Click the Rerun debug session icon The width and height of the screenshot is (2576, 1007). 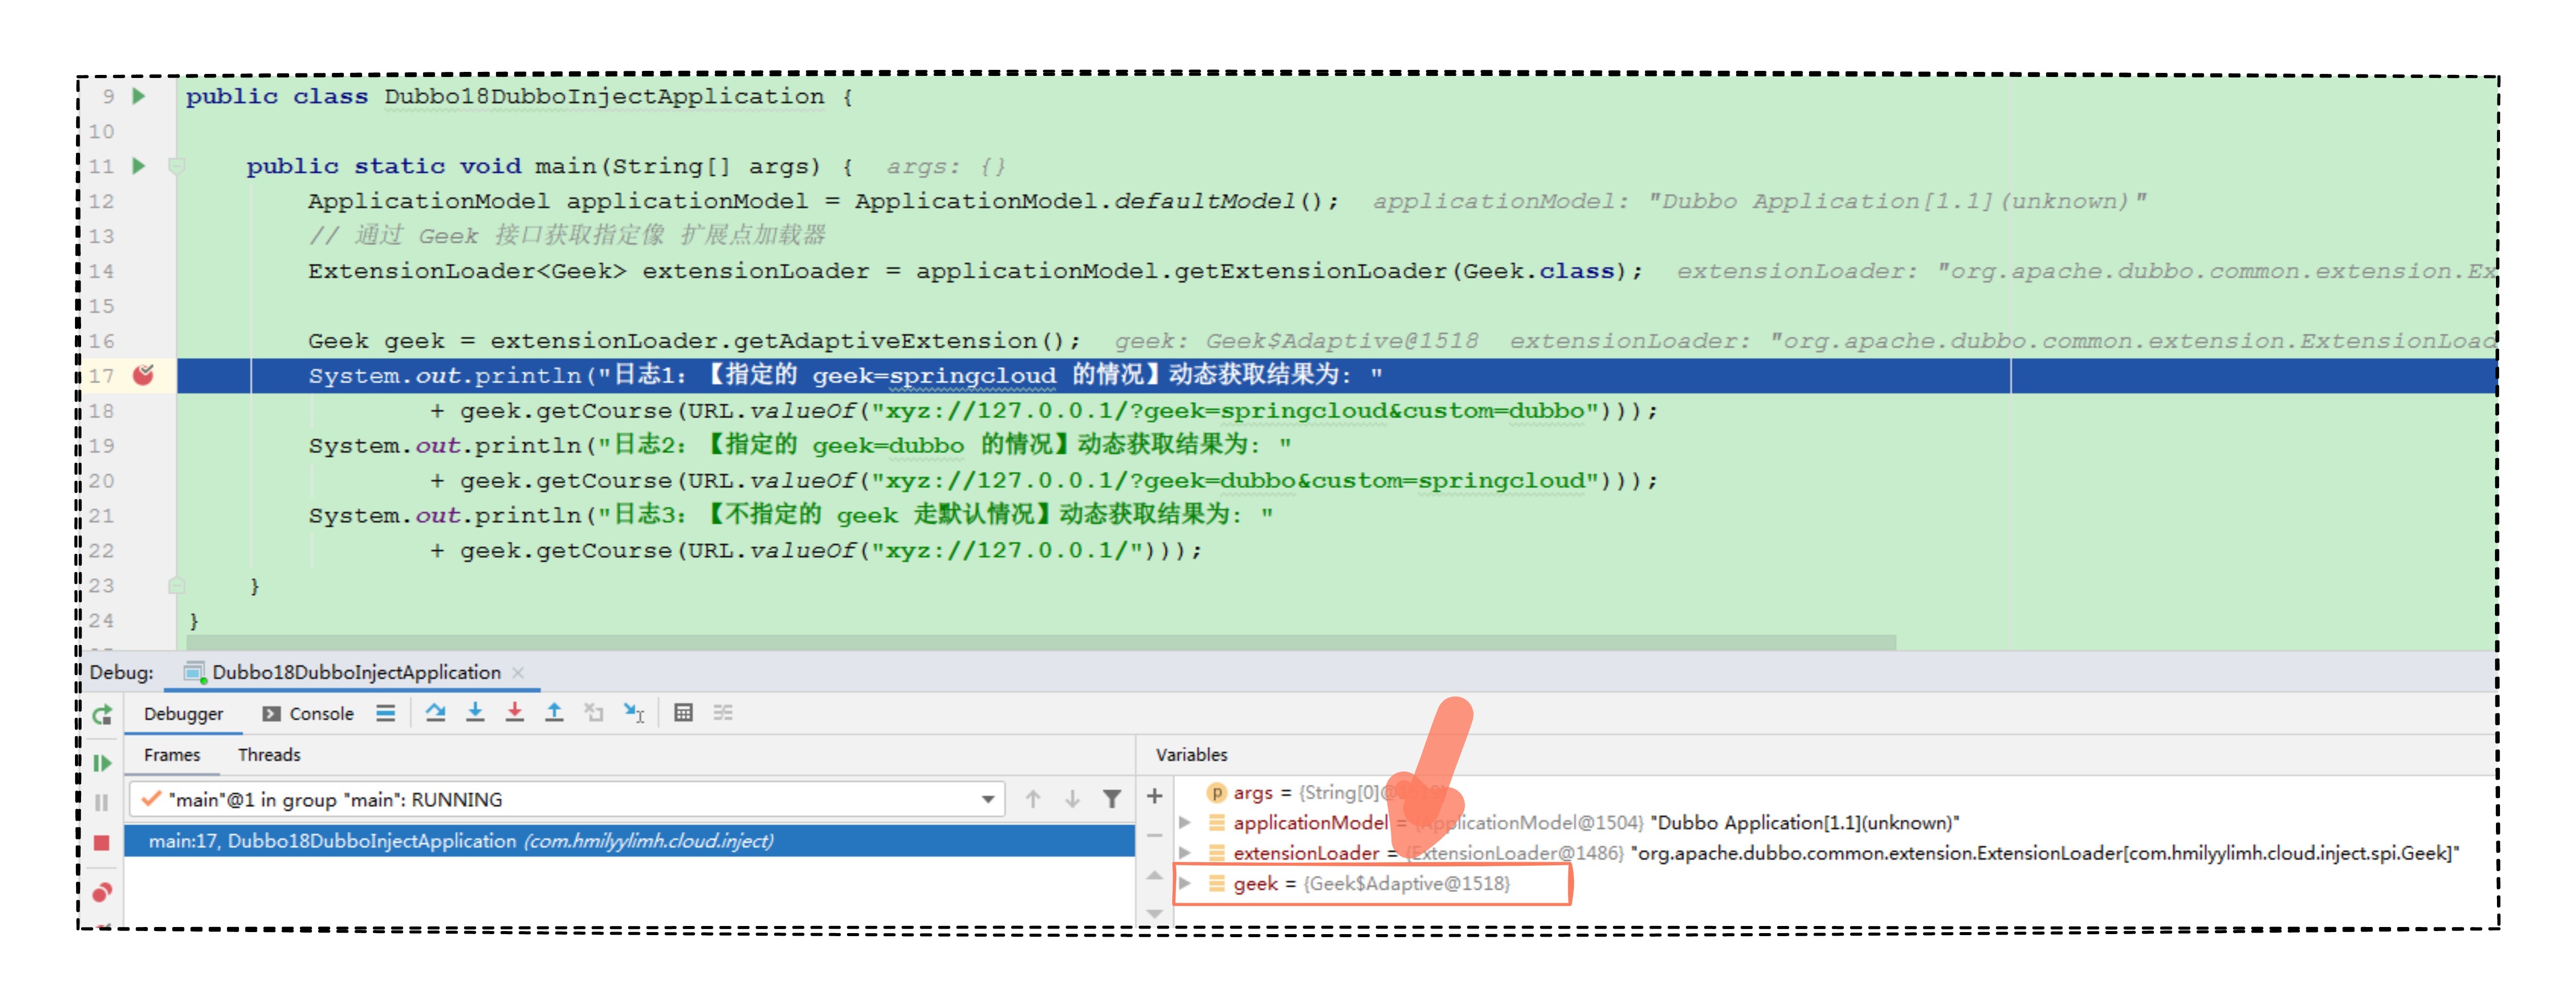tap(102, 715)
